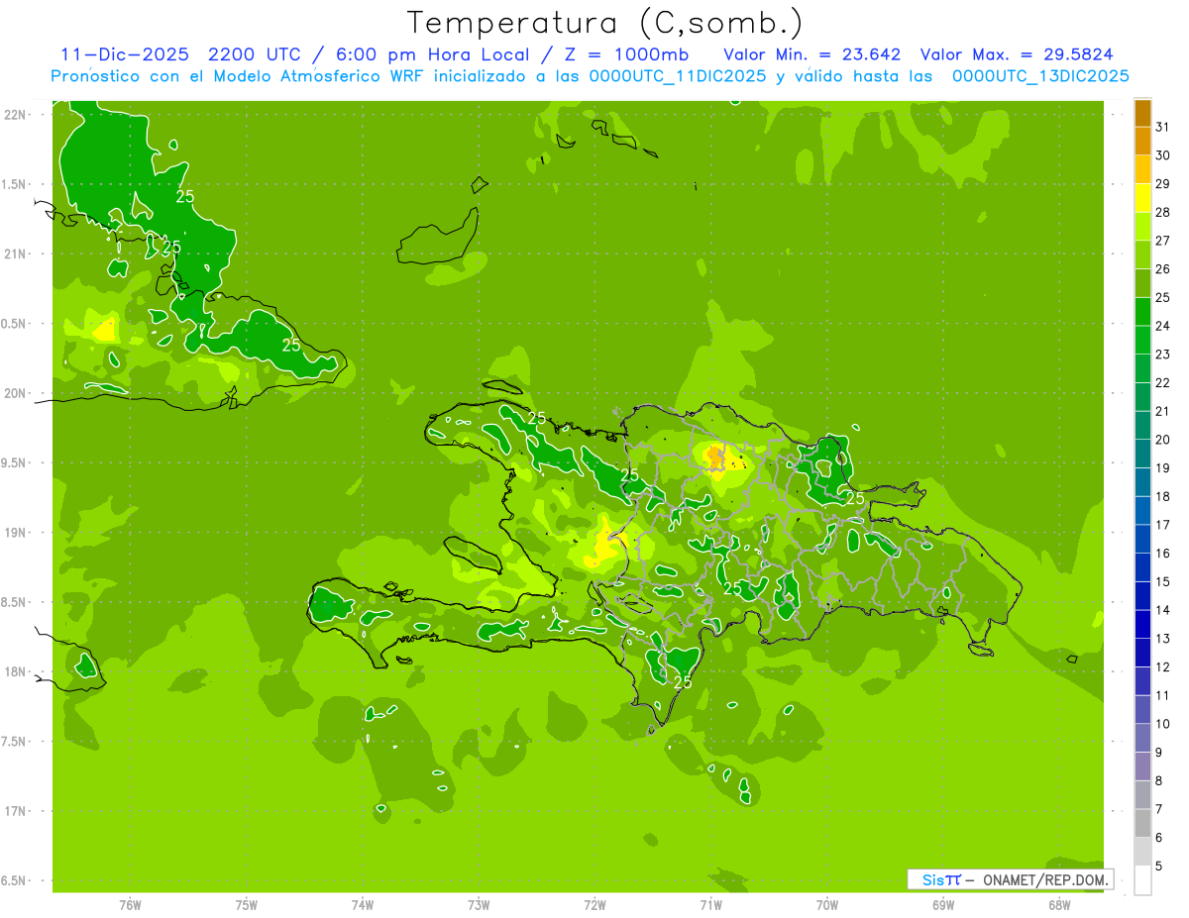Click the 'ONAMET/REP.DOM.' credit label
The image size is (1189, 918).
tap(1043, 879)
